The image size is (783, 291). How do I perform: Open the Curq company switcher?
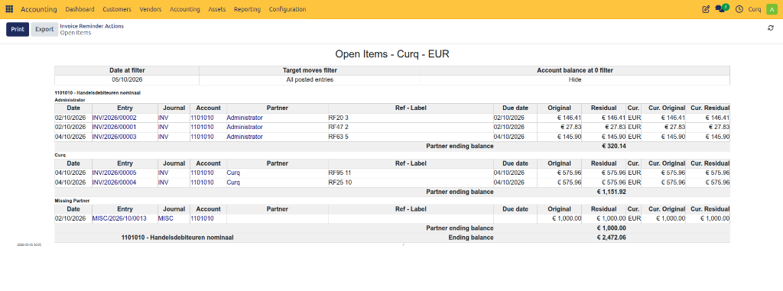point(755,9)
